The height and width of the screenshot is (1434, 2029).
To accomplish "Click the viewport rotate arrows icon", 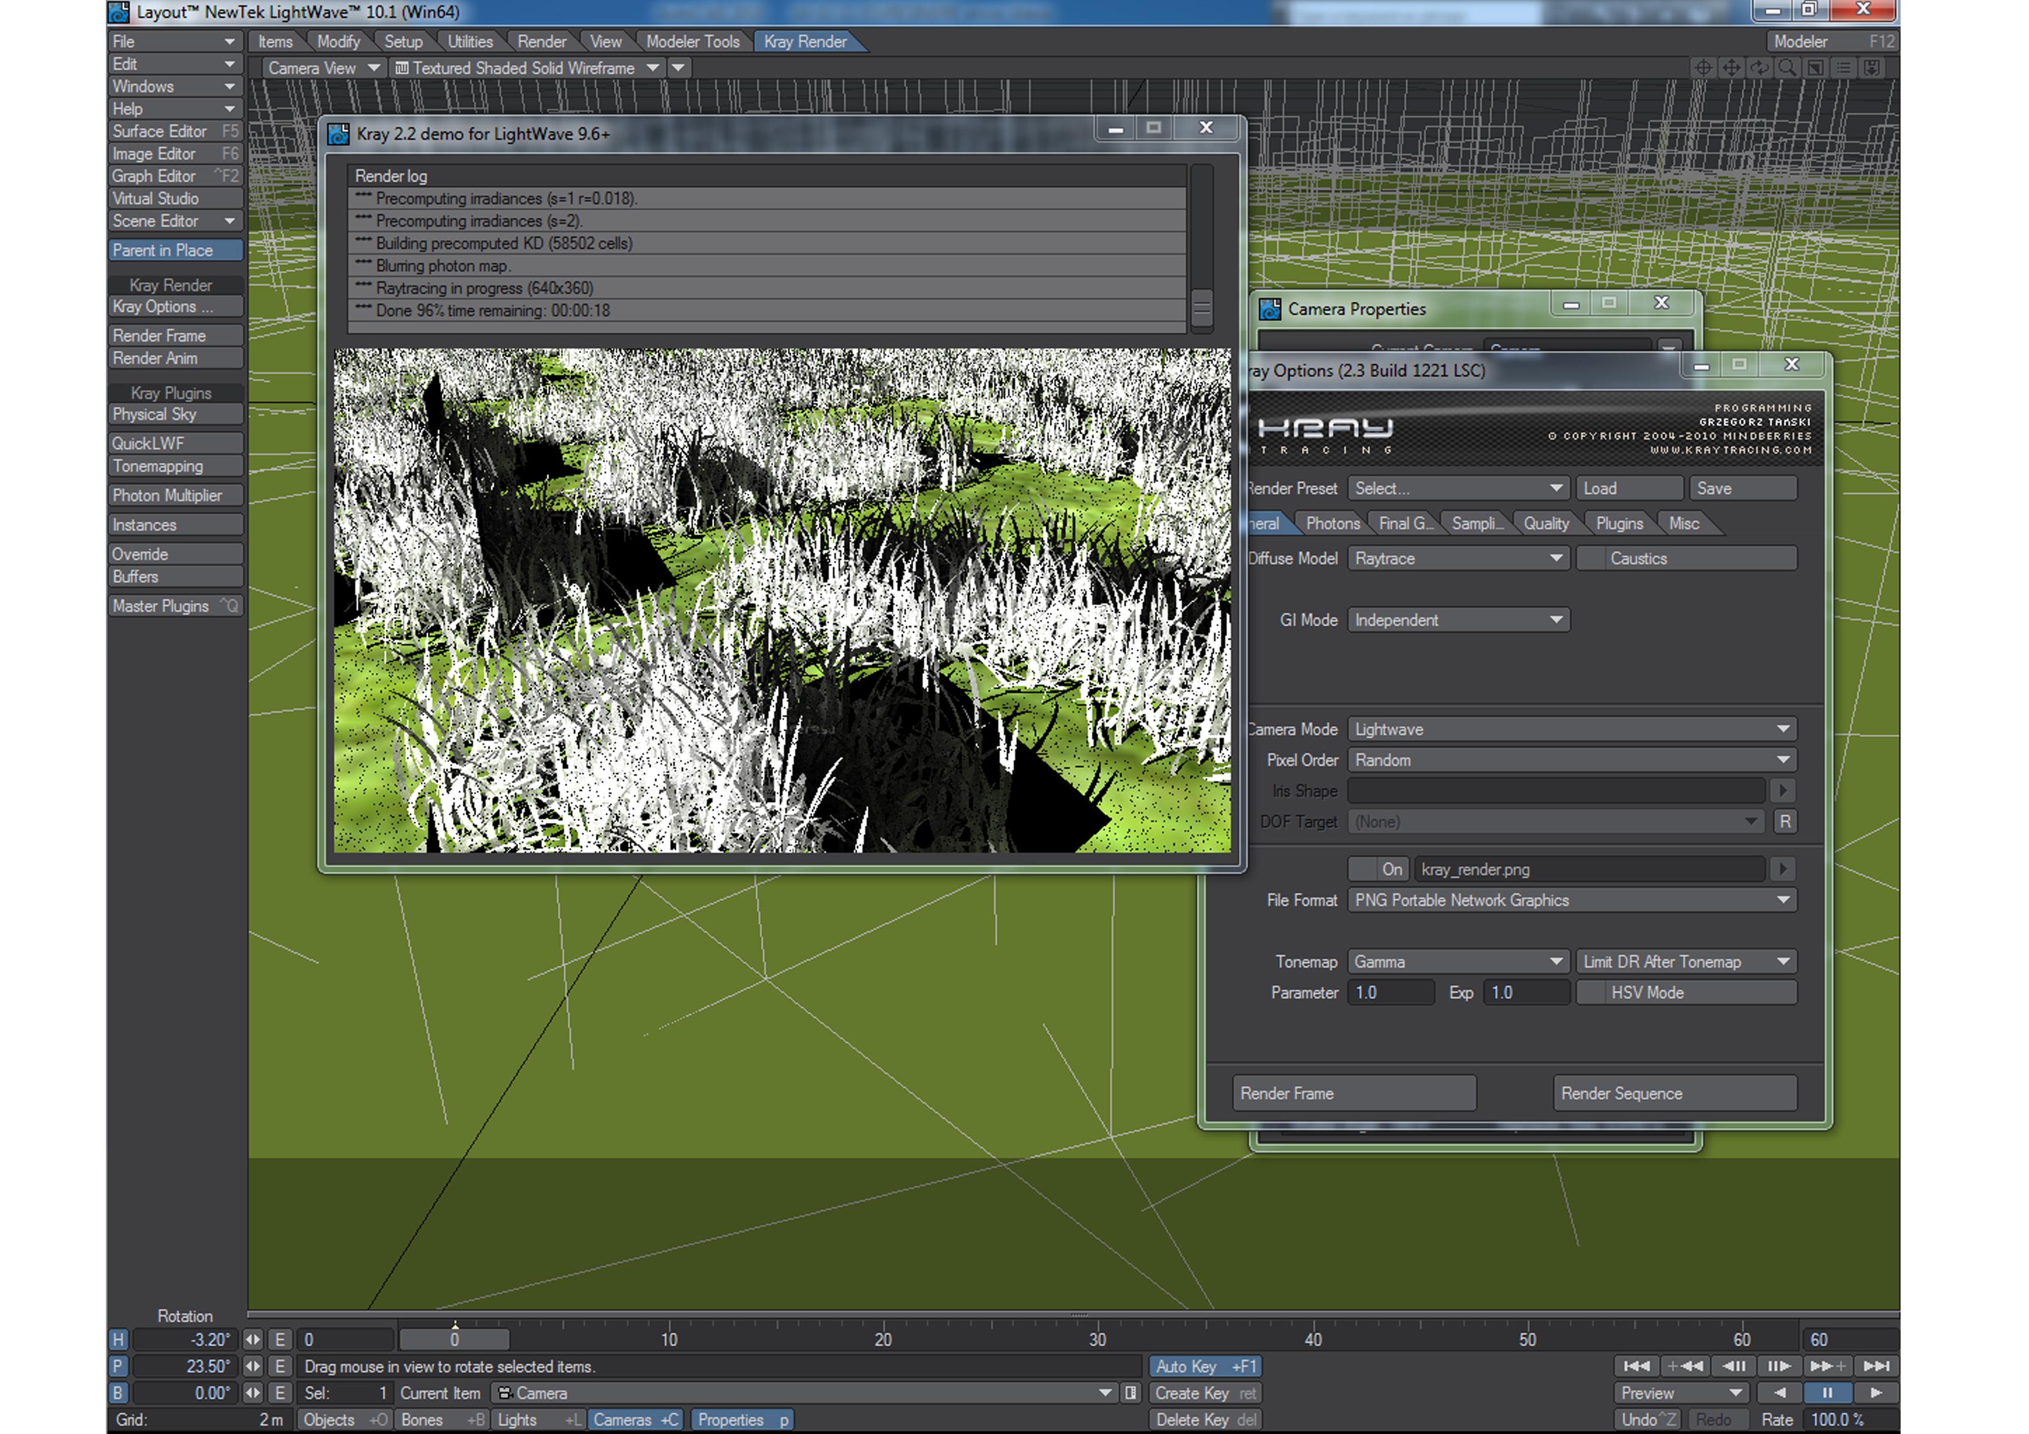I will (1758, 68).
